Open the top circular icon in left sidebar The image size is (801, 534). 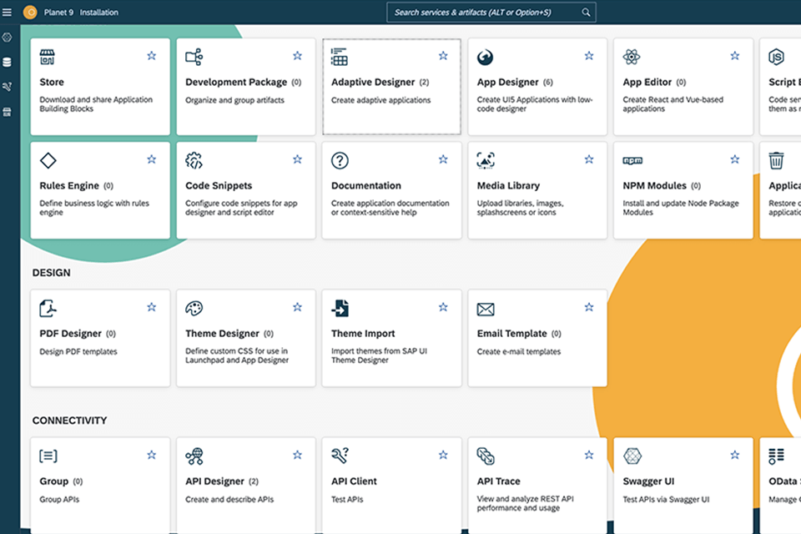pyautogui.click(x=8, y=38)
